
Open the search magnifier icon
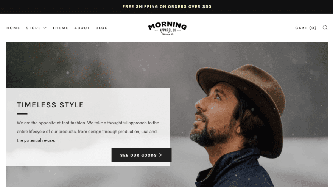[x=325, y=28]
